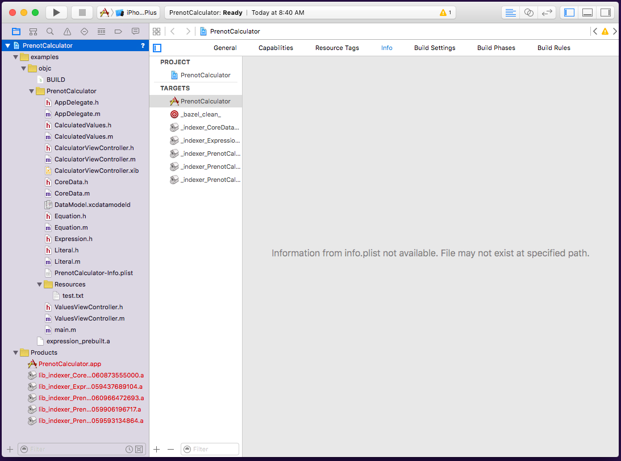The image size is (621, 461).
Task: Remove selected target with minus button
Action: 170,449
